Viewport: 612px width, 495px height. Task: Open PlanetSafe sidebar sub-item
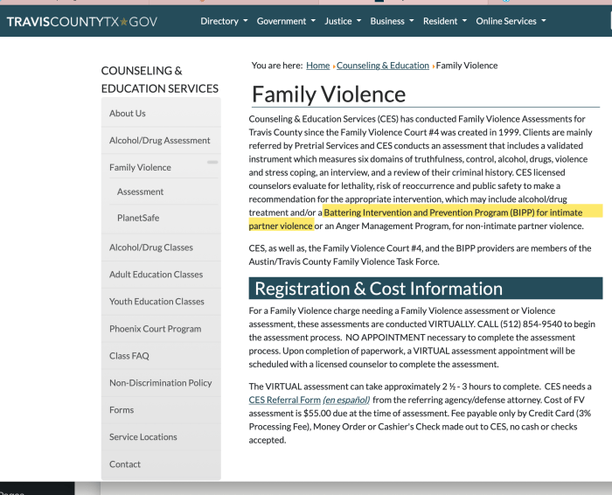tap(138, 218)
